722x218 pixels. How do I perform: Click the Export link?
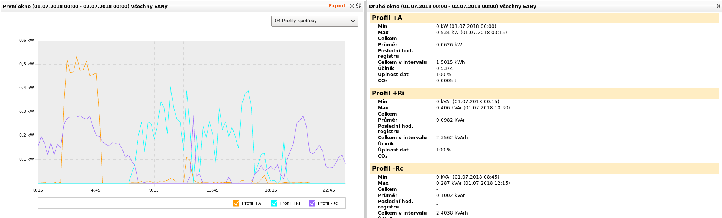coord(337,6)
